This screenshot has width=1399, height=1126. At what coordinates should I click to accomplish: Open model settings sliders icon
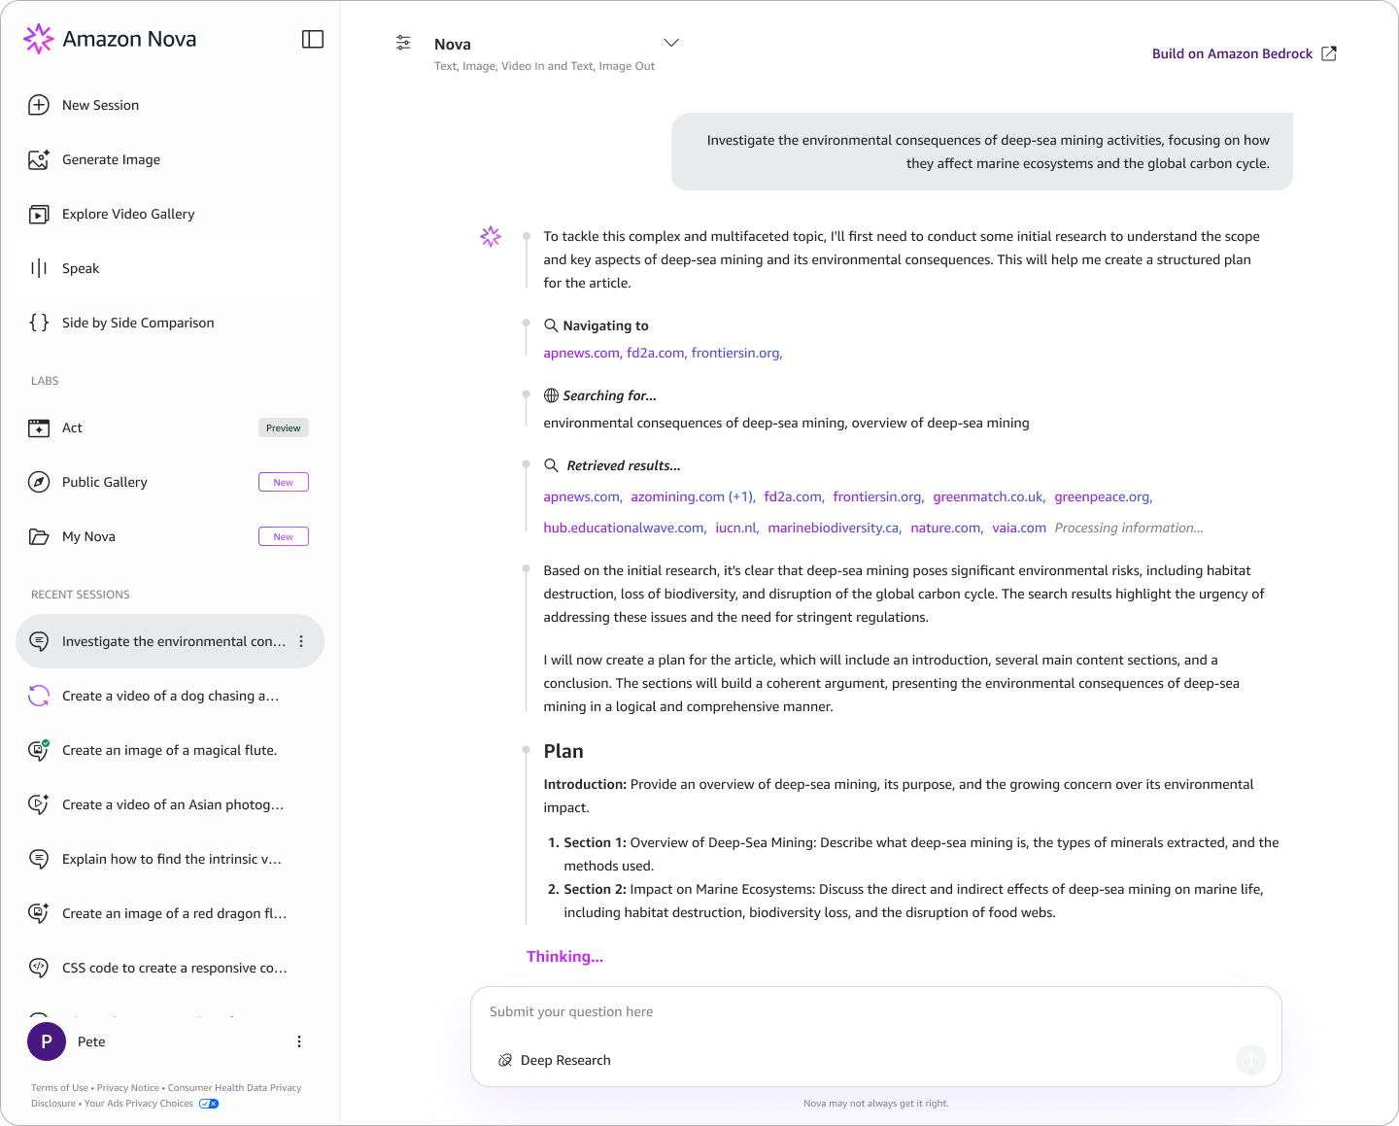[403, 43]
